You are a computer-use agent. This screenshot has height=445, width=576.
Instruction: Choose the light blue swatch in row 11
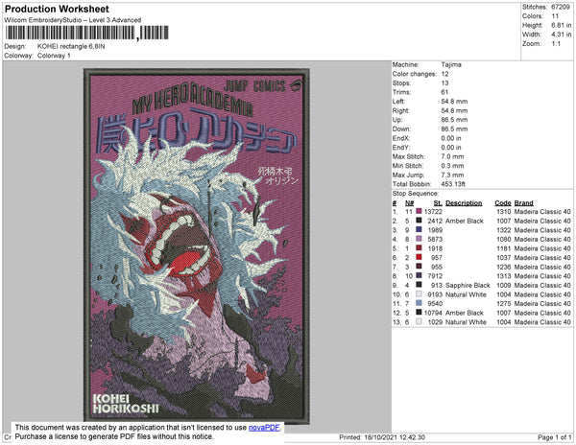[x=419, y=303]
